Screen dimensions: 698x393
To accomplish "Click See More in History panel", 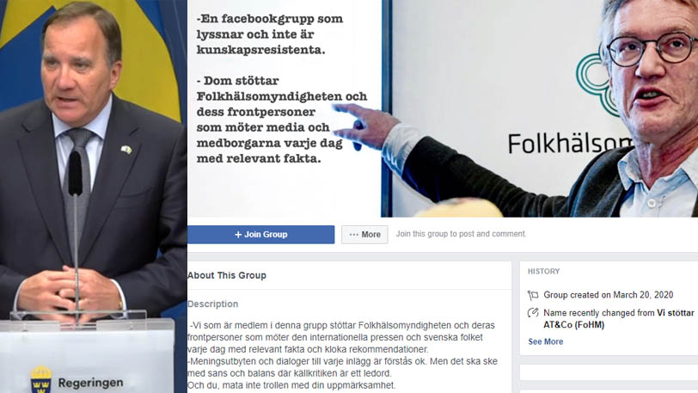I will click(545, 341).
